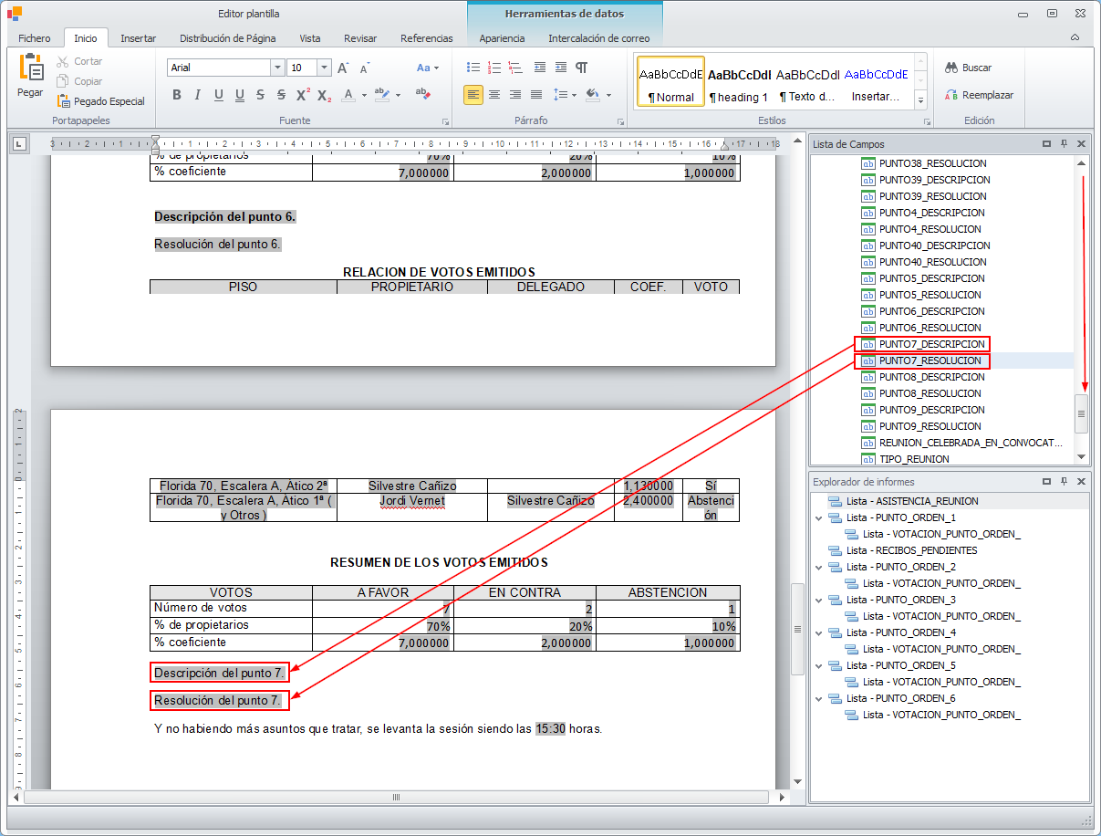Click the numbered list icon
Image resolution: width=1101 pixels, height=836 pixels.
click(x=494, y=68)
